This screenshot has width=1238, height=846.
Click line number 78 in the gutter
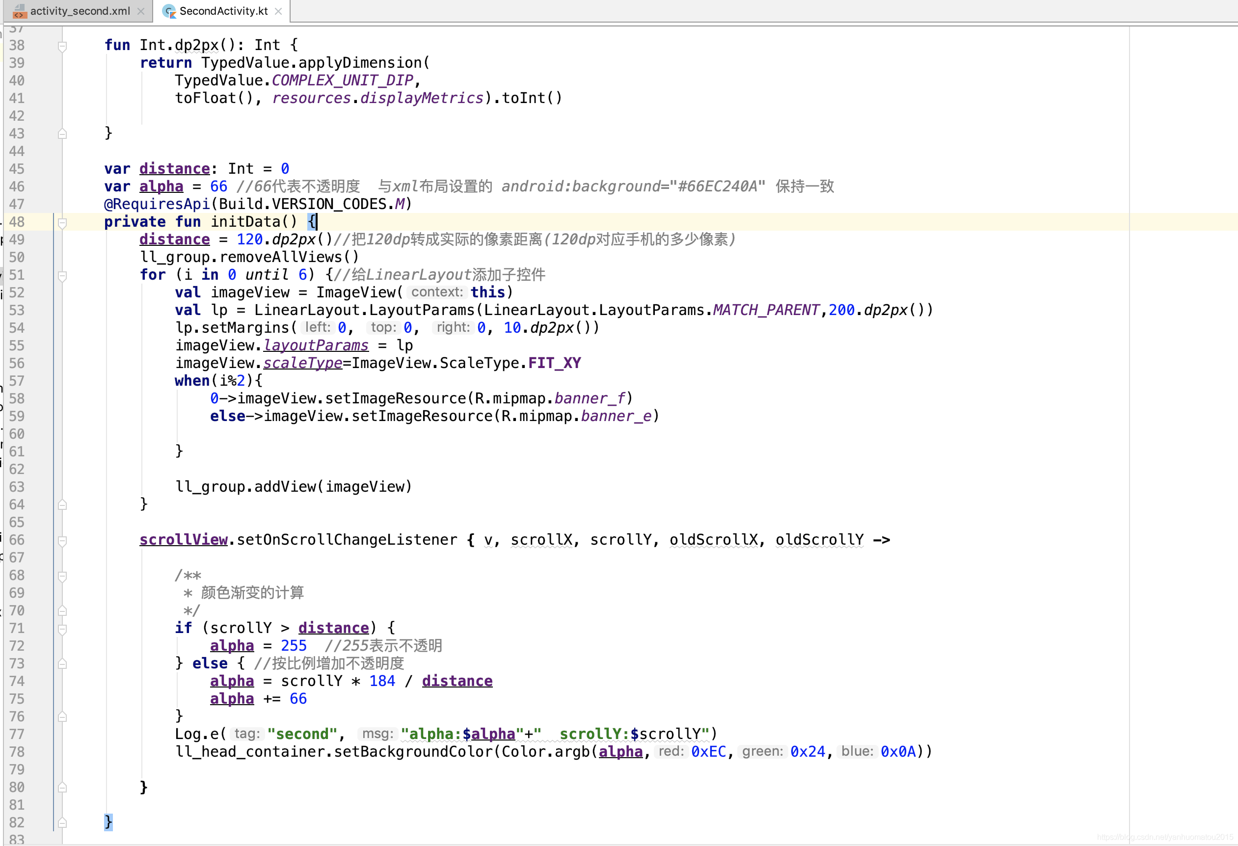(x=17, y=752)
